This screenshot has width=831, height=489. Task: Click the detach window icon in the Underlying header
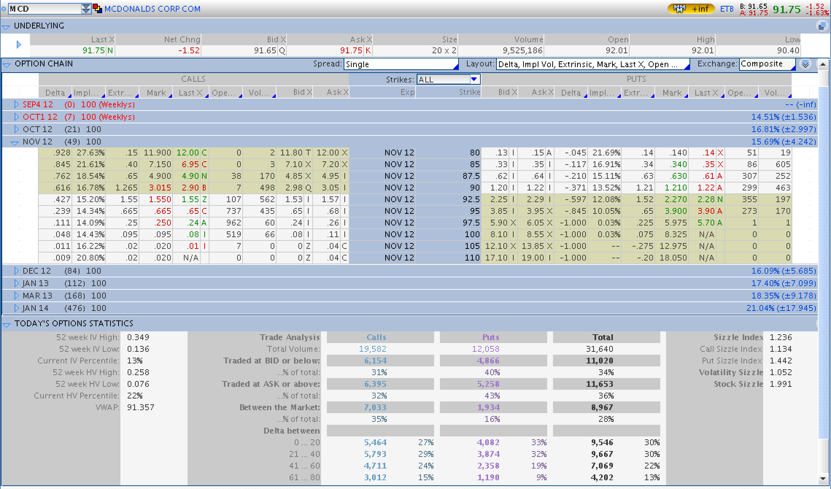pos(821,26)
